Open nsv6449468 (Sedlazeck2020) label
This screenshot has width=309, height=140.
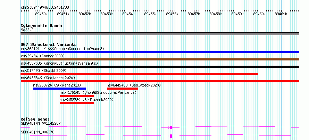pos(134,85)
